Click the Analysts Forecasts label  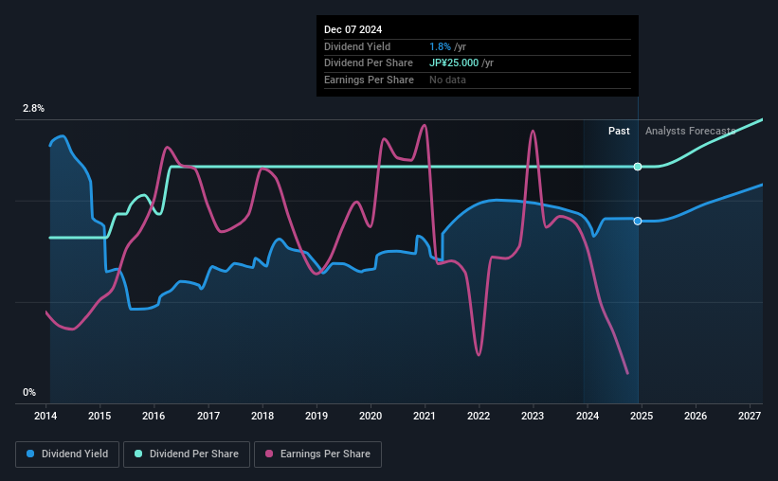click(x=690, y=131)
